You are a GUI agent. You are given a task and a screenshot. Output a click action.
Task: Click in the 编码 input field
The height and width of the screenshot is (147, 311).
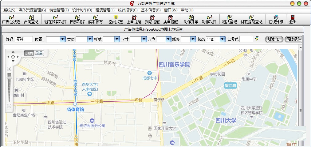[24, 39]
